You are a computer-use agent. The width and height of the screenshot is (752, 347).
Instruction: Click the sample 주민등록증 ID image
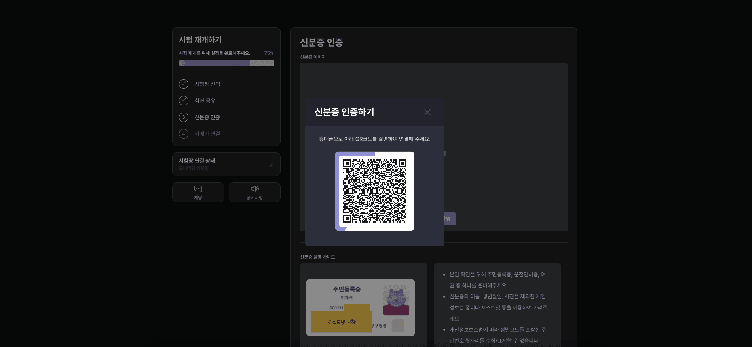[x=361, y=308]
